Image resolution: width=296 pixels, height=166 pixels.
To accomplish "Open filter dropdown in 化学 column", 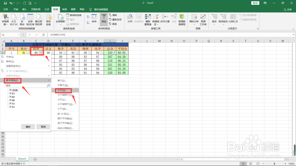I will 102,53.
